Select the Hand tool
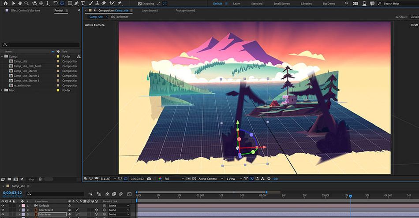 coord(20,3)
